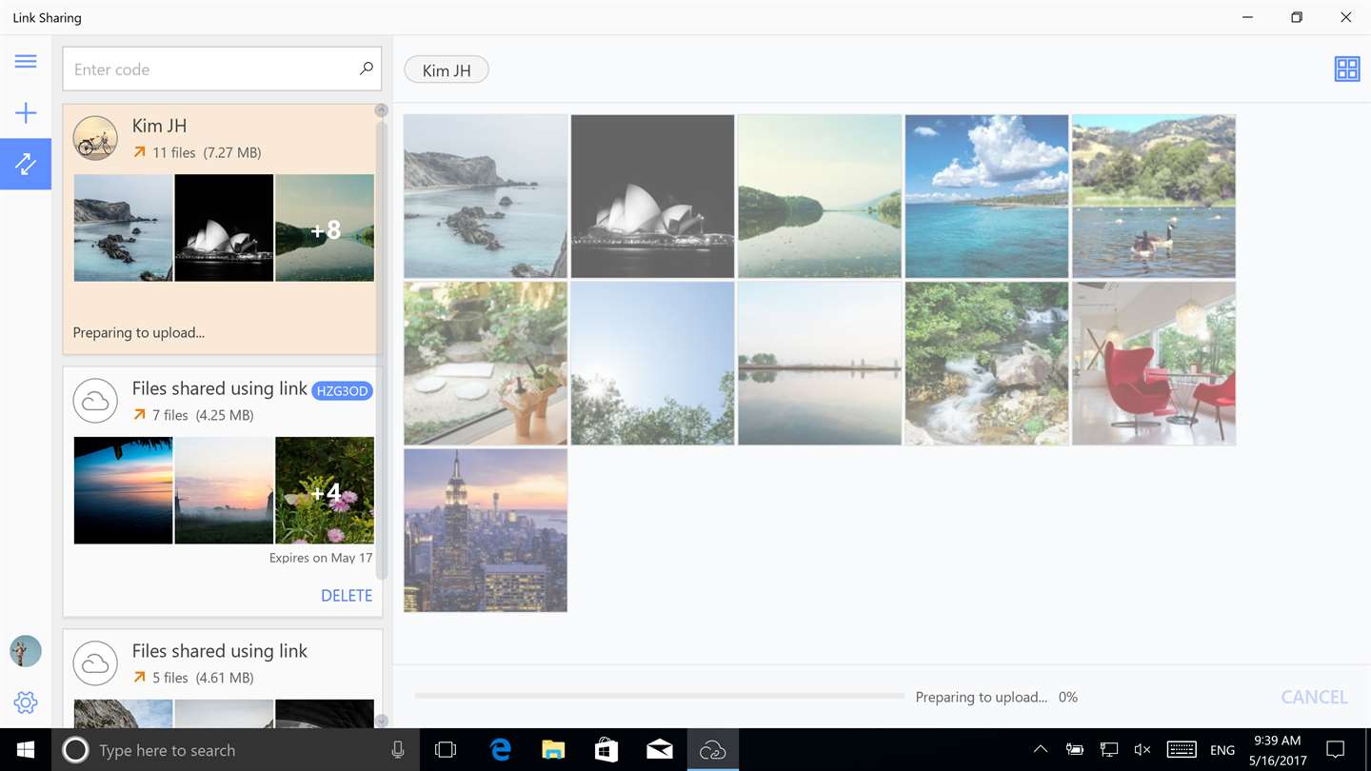Click the plus icon to add files

(x=26, y=113)
